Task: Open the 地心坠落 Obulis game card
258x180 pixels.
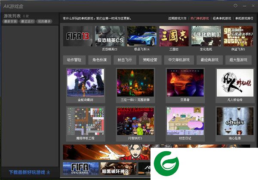Action: click(x=235, y=124)
